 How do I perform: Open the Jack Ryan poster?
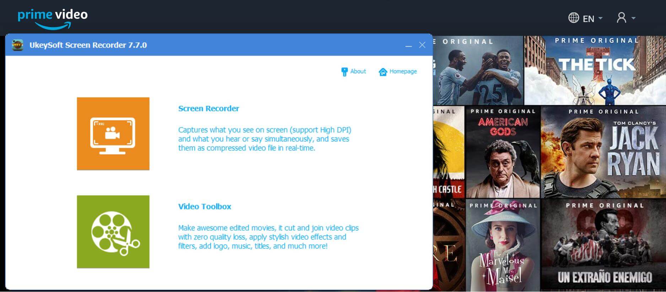tap(603, 152)
